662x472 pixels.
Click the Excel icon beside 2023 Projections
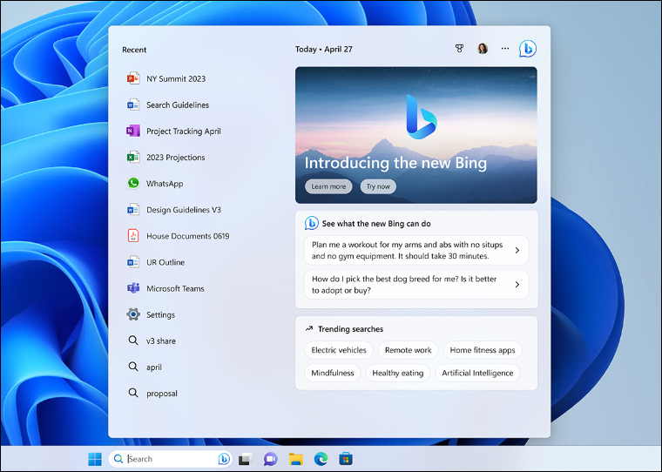click(133, 157)
